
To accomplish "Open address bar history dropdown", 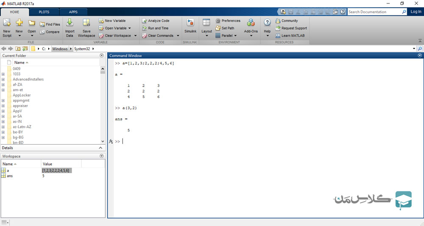I will (x=414, y=49).
